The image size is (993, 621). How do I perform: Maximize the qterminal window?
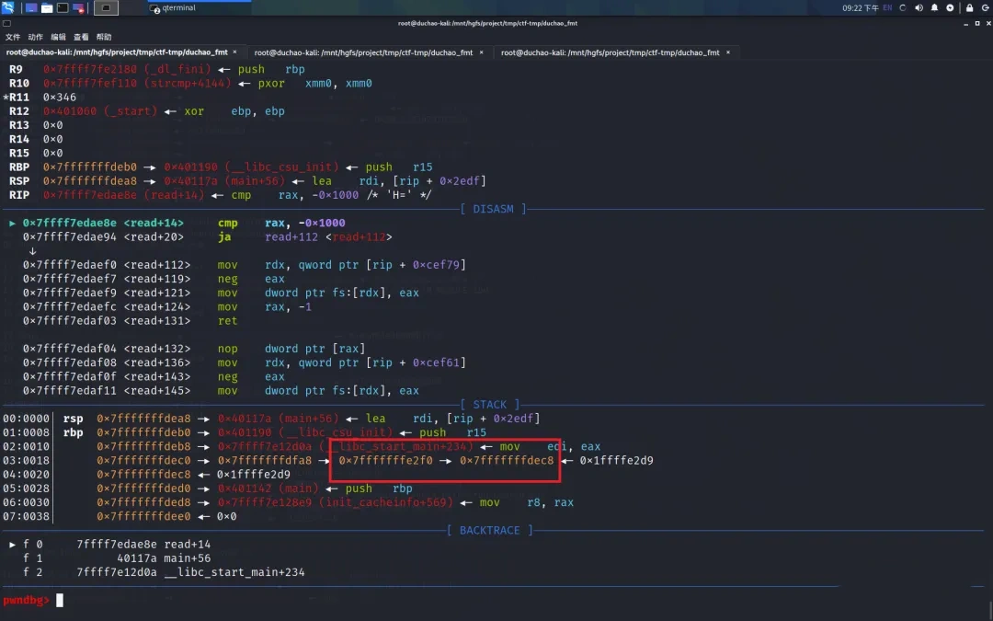977,23
